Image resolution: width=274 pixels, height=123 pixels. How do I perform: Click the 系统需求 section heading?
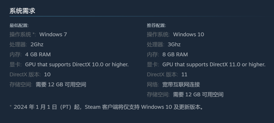tap(22, 11)
